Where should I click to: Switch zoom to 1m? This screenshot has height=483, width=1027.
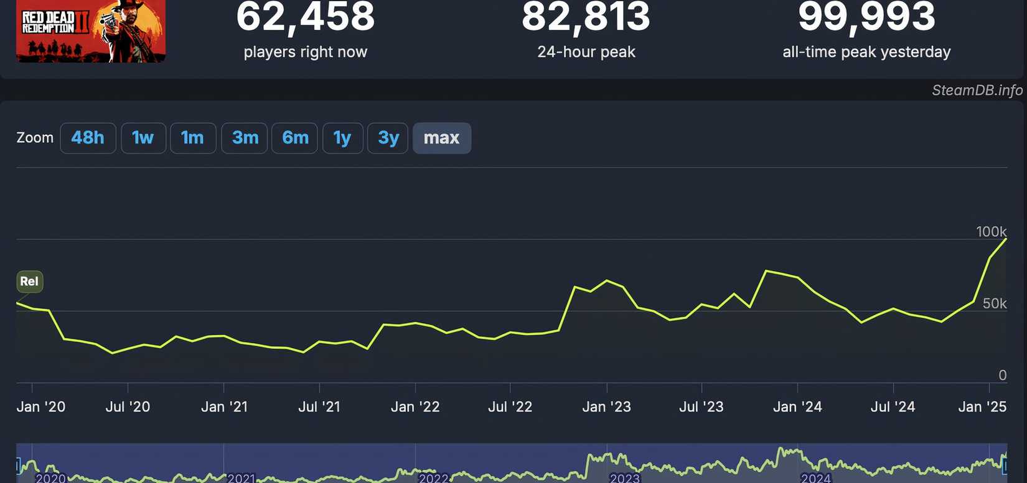[x=193, y=138]
